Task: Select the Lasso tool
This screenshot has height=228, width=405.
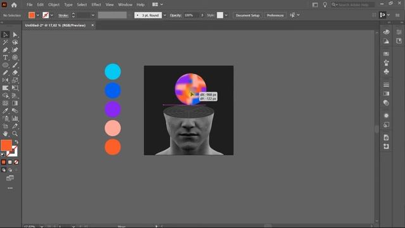Action: 15,42
